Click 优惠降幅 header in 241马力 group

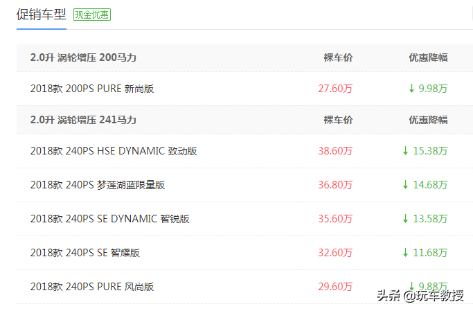pos(429,120)
